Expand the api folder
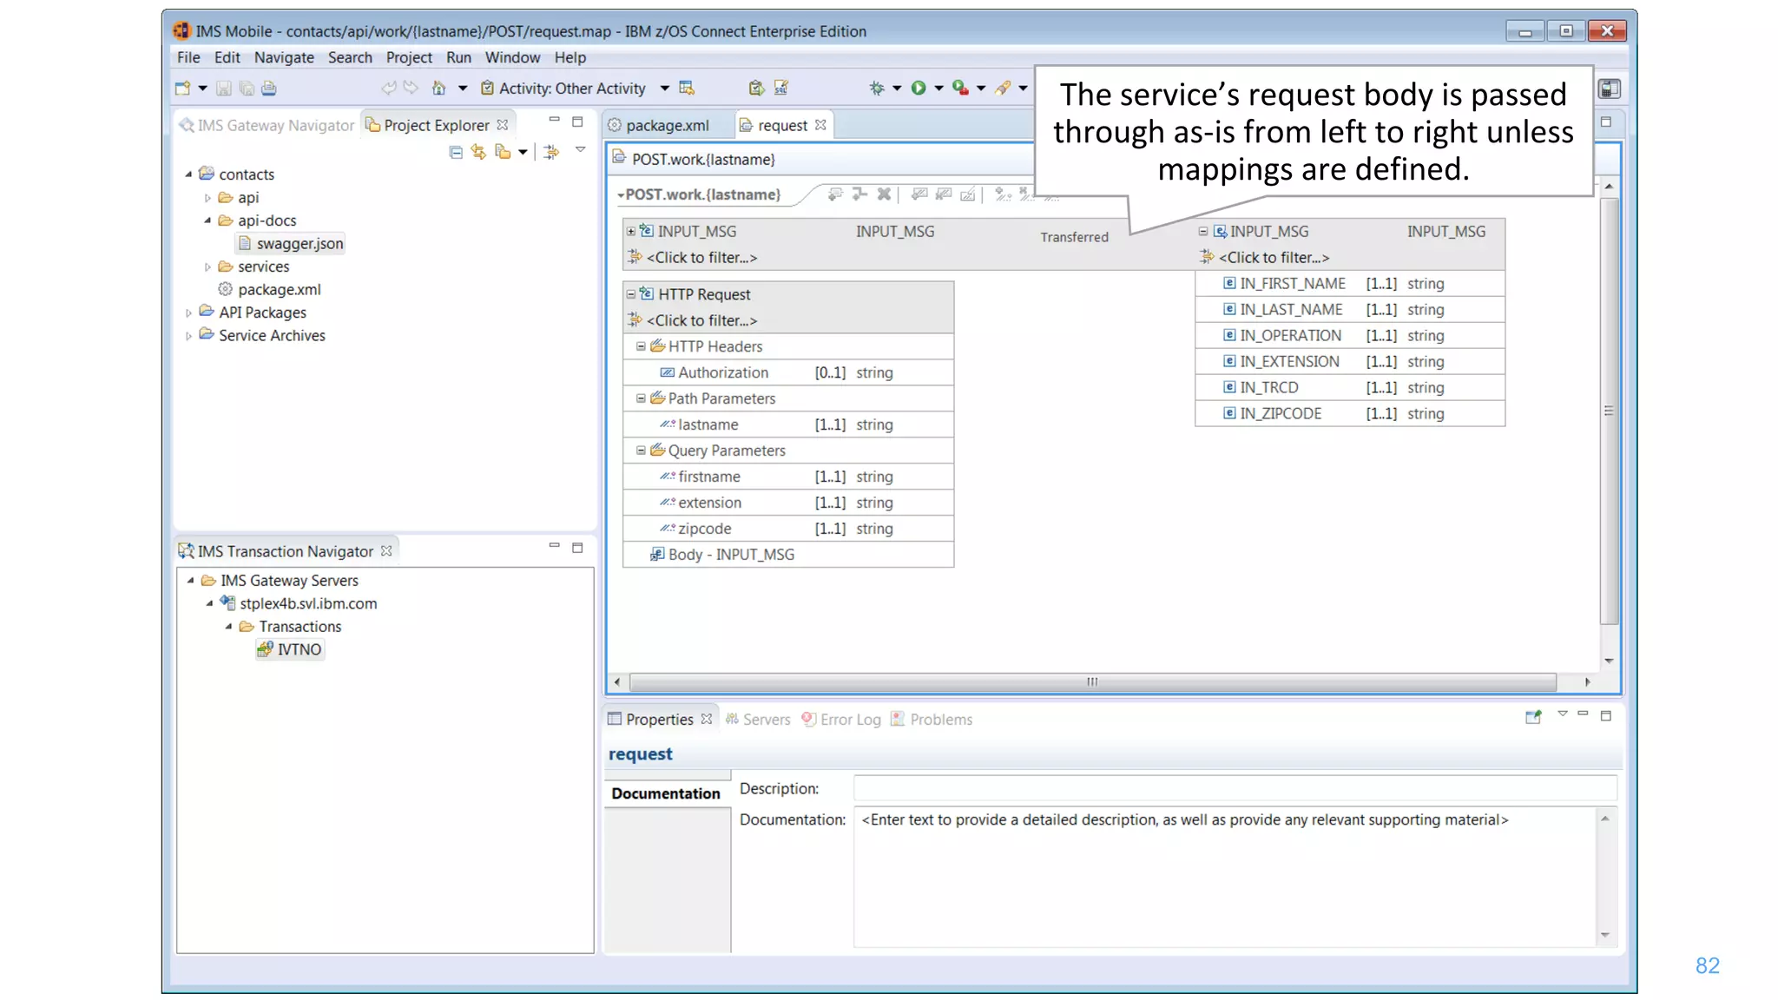Viewport: 1778px width, 1000px height. click(207, 198)
